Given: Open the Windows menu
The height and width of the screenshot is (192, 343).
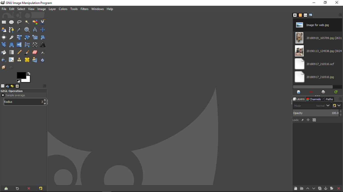Looking at the screenshot, I should 97,9.
